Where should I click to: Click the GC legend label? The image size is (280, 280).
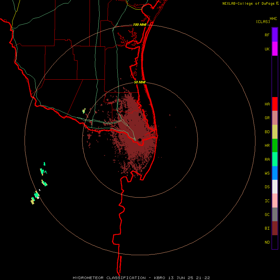pos(267,215)
